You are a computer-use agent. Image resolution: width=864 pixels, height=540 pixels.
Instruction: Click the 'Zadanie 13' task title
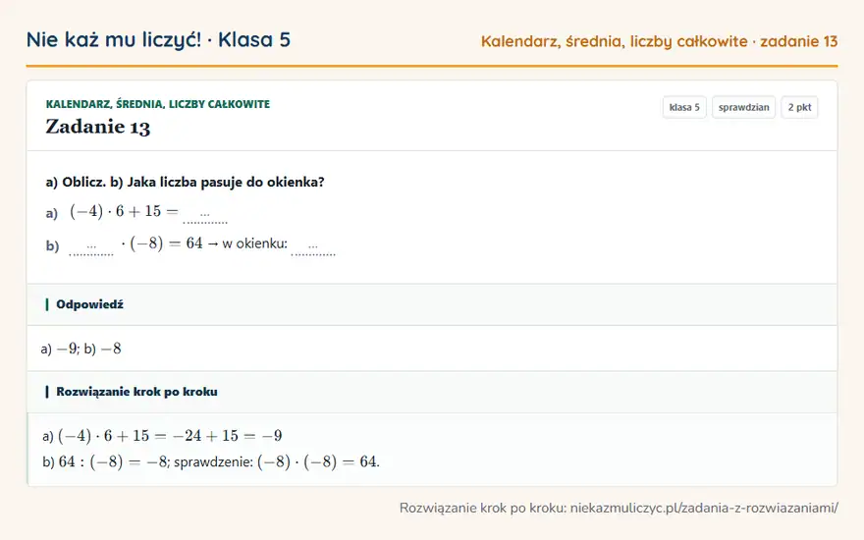coord(97,127)
